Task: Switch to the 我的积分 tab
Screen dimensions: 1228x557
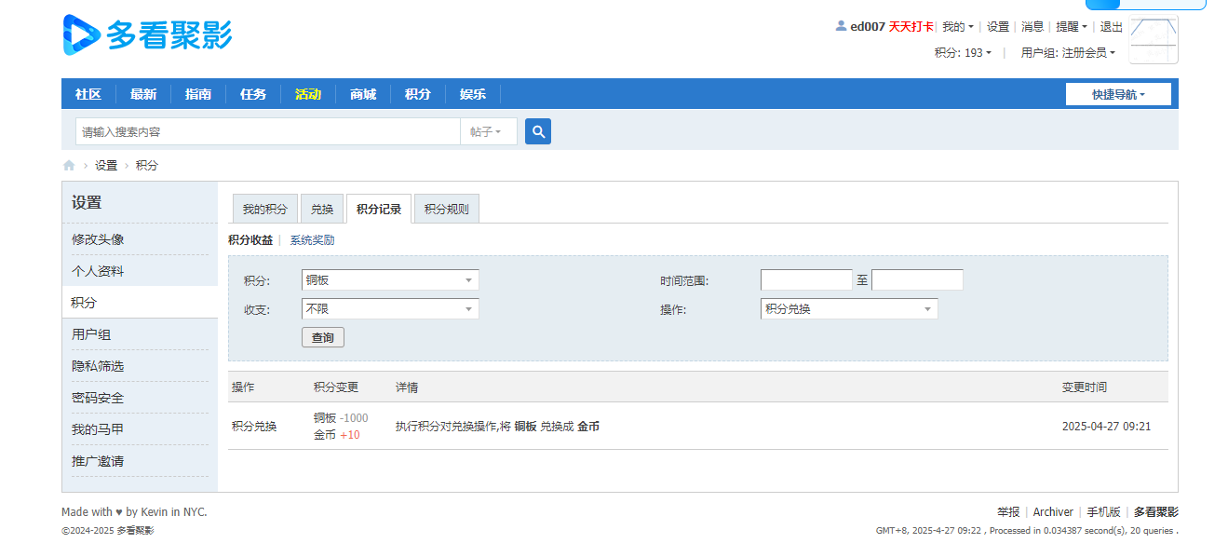Action: pos(265,210)
